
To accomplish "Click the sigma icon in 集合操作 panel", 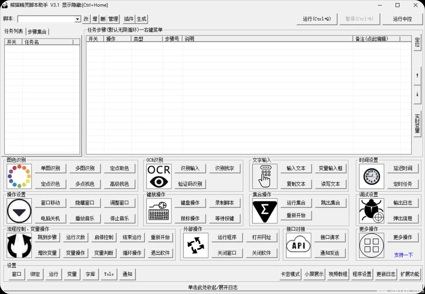I will (264, 211).
